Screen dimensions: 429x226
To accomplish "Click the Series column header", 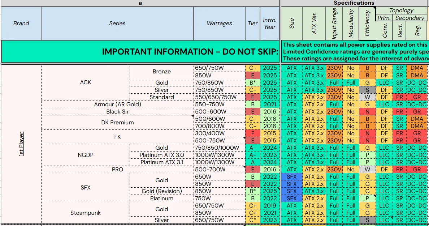I will coord(117,24).
